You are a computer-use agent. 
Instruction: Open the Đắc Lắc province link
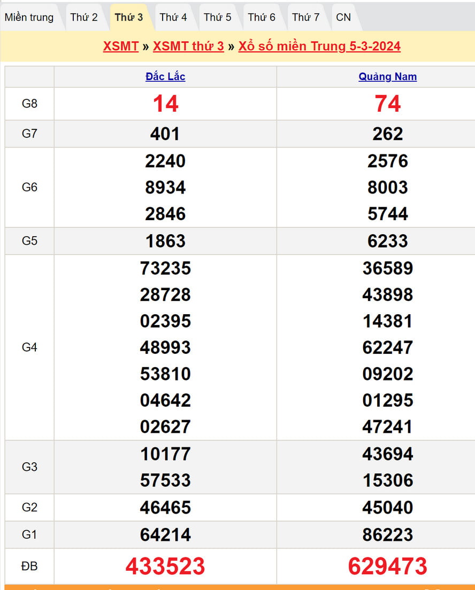pyautogui.click(x=165, y=76)
